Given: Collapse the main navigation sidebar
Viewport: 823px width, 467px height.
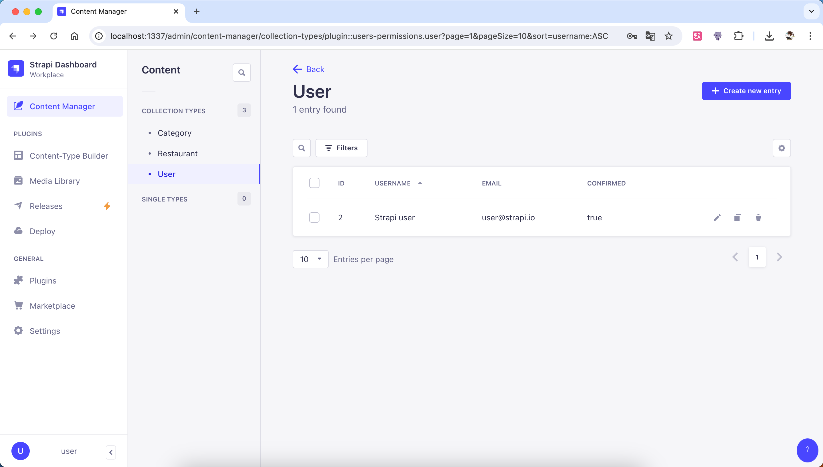Looking at the screenshot, I should [x=111, y=452].
